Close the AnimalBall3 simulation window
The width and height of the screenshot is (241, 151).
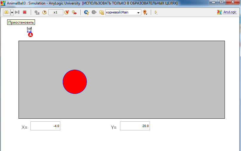(x=233, y=2)
